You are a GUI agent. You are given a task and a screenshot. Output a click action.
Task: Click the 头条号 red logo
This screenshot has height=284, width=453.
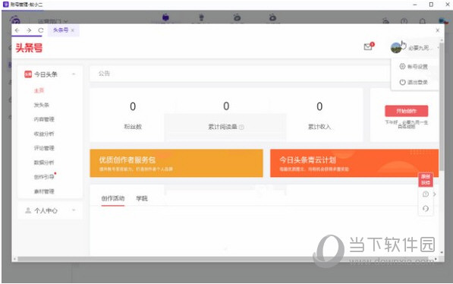(29, 48)
